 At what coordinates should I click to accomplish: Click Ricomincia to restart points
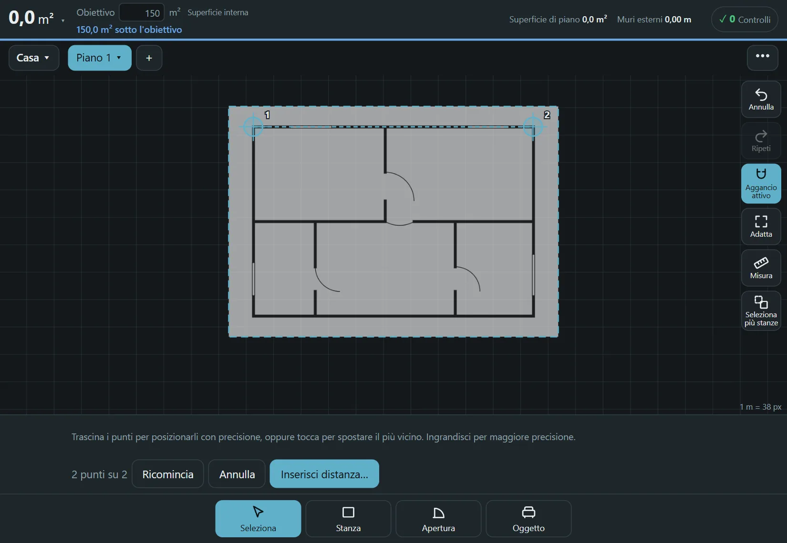point(168,474)
